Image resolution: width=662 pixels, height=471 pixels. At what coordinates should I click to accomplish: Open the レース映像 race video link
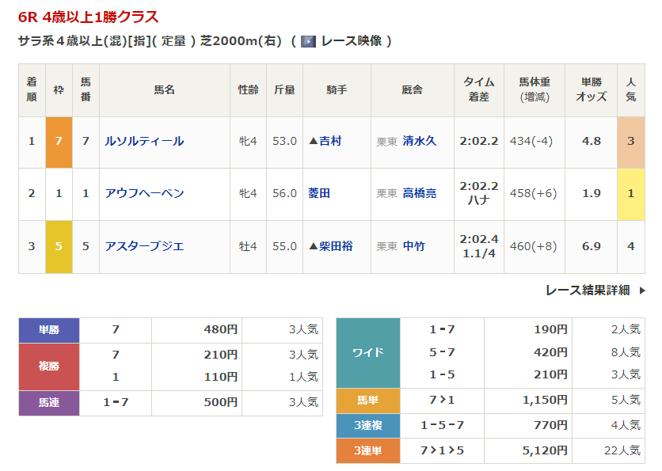click(x=352, y=41)
